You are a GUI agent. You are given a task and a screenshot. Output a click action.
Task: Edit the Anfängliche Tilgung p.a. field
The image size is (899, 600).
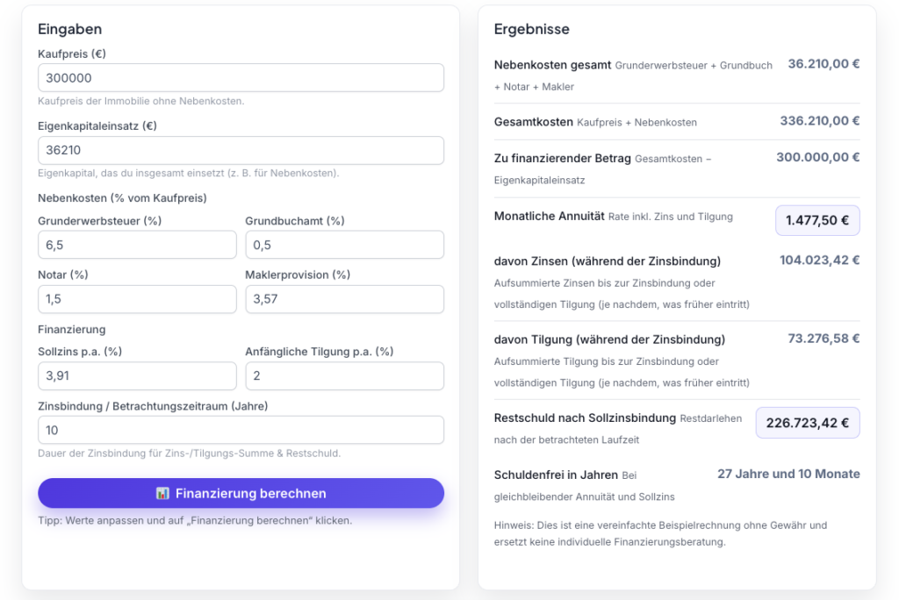point(344,376)
